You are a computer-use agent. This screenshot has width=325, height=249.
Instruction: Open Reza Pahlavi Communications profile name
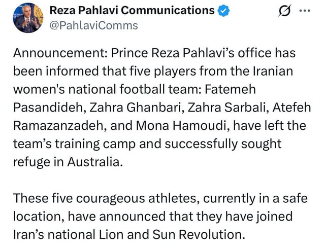pyautogui.click(x=132, y=10)
